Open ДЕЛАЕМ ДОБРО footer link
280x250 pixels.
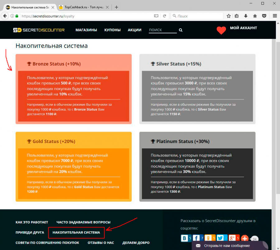(x=136, y=243)
